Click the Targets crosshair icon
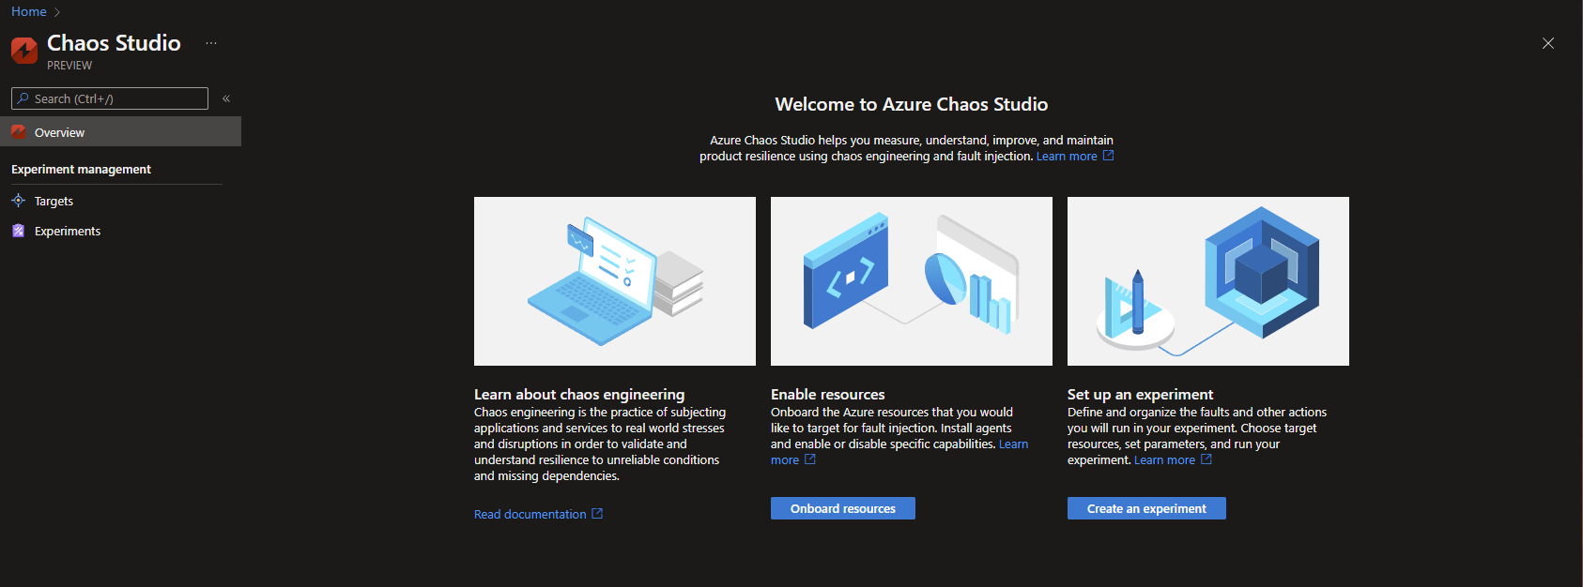 click(x=18, y=201)
